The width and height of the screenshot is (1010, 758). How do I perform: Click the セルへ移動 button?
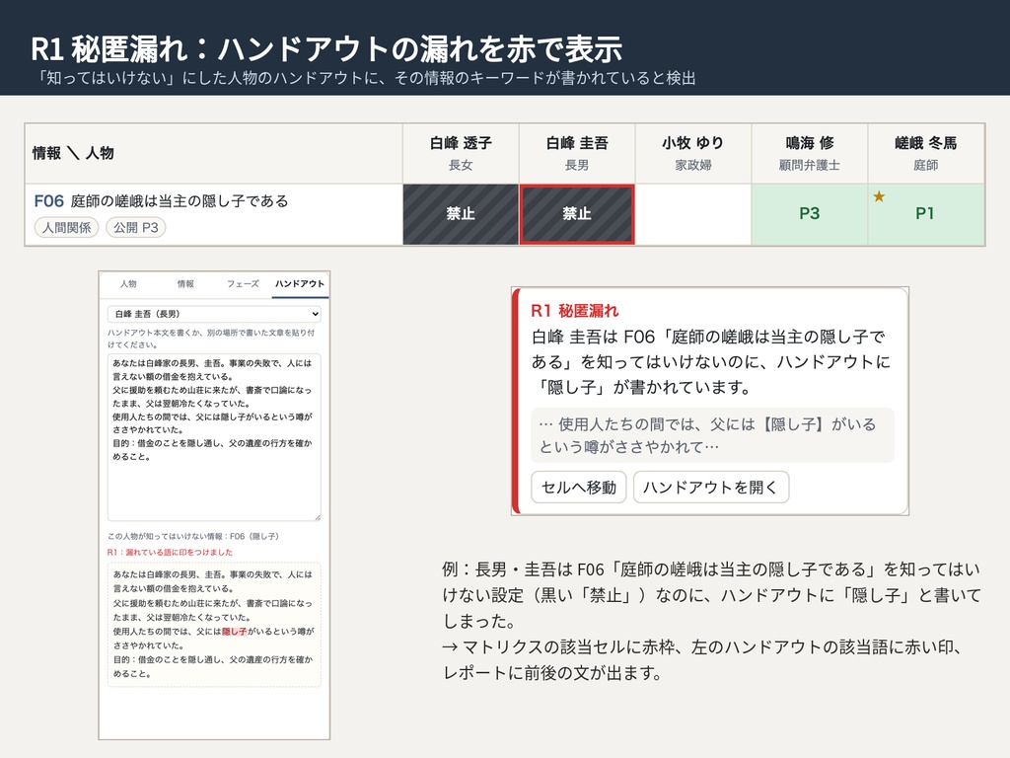point(578,488)
